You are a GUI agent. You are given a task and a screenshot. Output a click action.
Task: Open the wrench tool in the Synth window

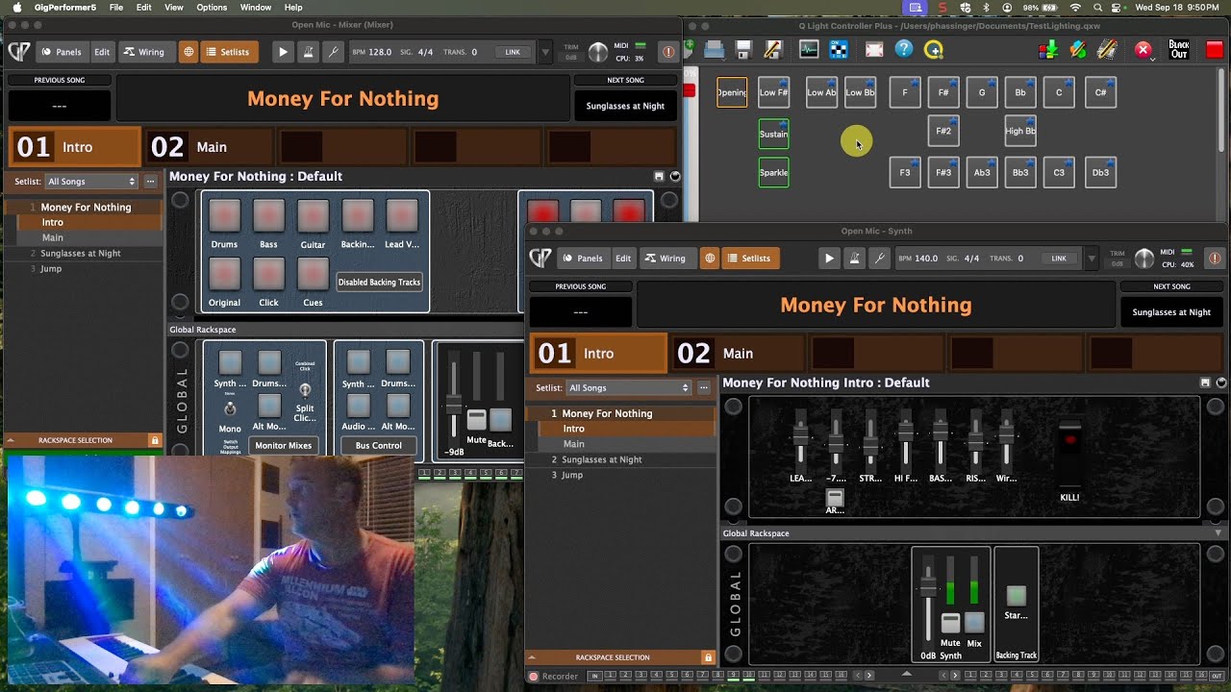[879, 258]
